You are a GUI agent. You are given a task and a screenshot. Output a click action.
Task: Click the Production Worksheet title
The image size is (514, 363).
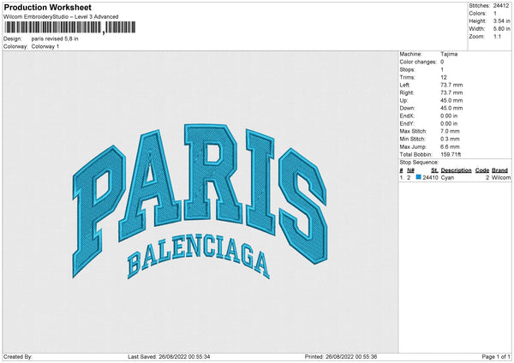pyautogui.click(x=59, y=7)
